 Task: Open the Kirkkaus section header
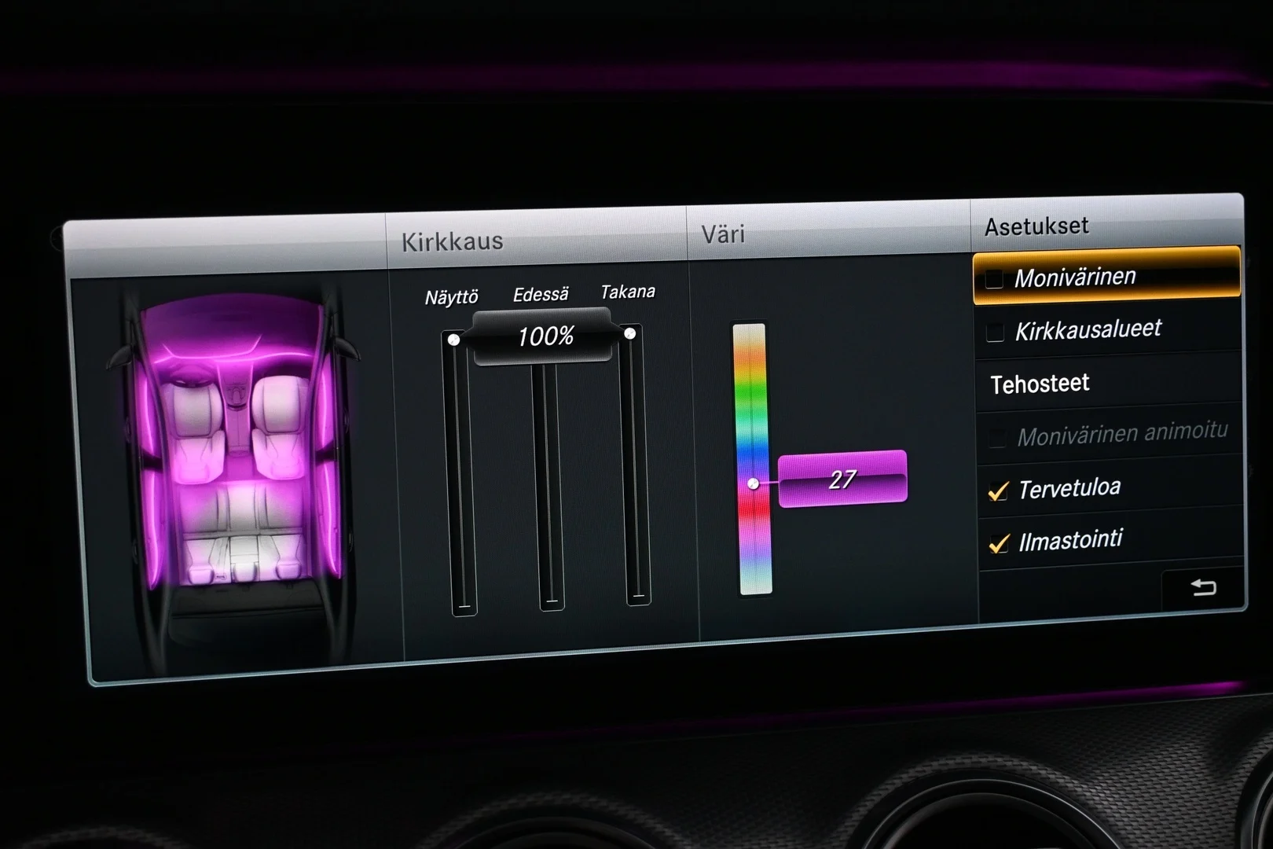(x=453, y=241)
